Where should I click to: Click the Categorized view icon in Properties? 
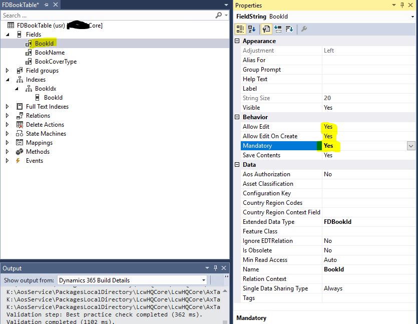click(x=240, y=29)
